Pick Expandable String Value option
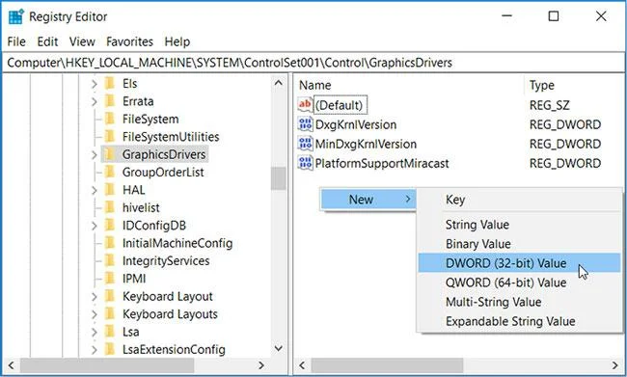Image resolution: width=627 pixels, height=377 pixels. coord(519,321)
